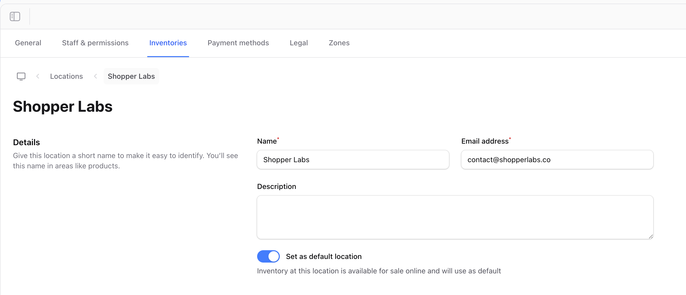Screen dimensions: 686x295
Task: Open the Staff & permissions tab
Action: tap(95, 43)
